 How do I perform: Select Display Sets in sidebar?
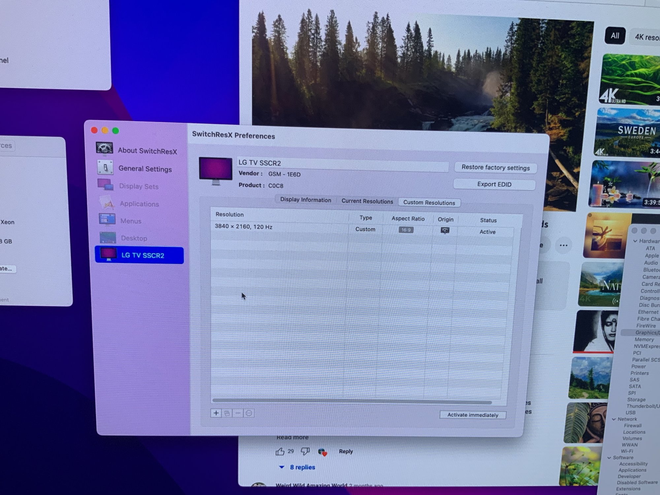point(139,186)
